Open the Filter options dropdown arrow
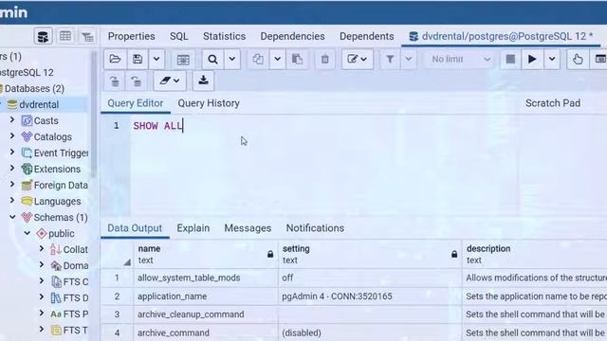 [x=409, y=59]
